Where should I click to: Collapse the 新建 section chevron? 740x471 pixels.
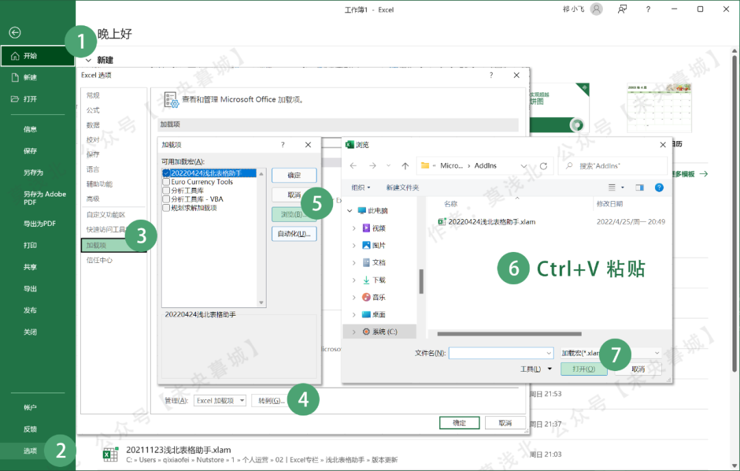[x=88, y=60]
